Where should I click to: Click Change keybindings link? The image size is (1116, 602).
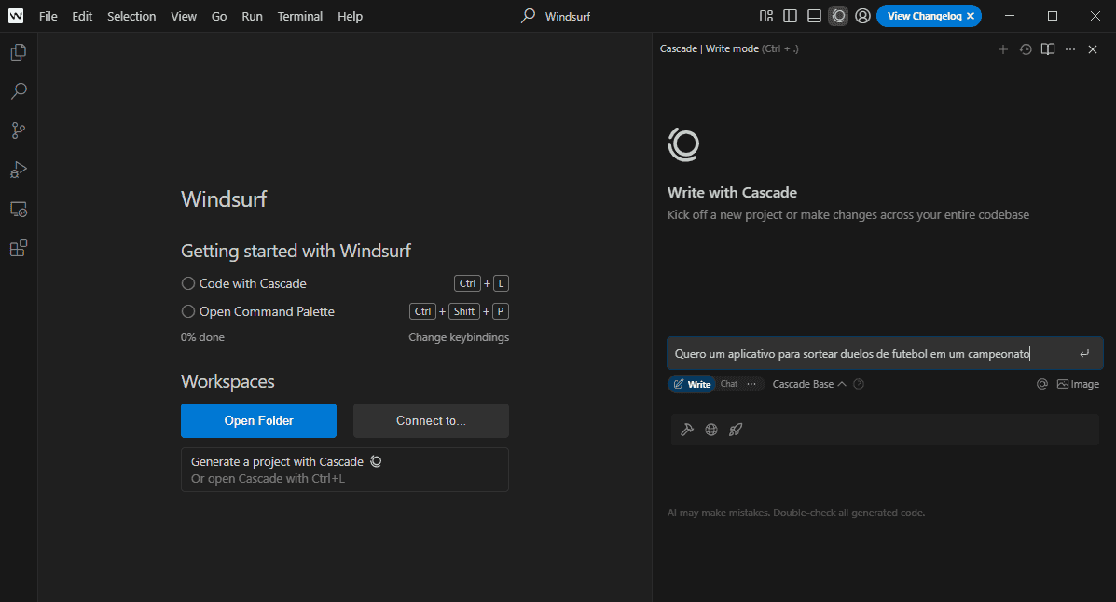point(459,337)
